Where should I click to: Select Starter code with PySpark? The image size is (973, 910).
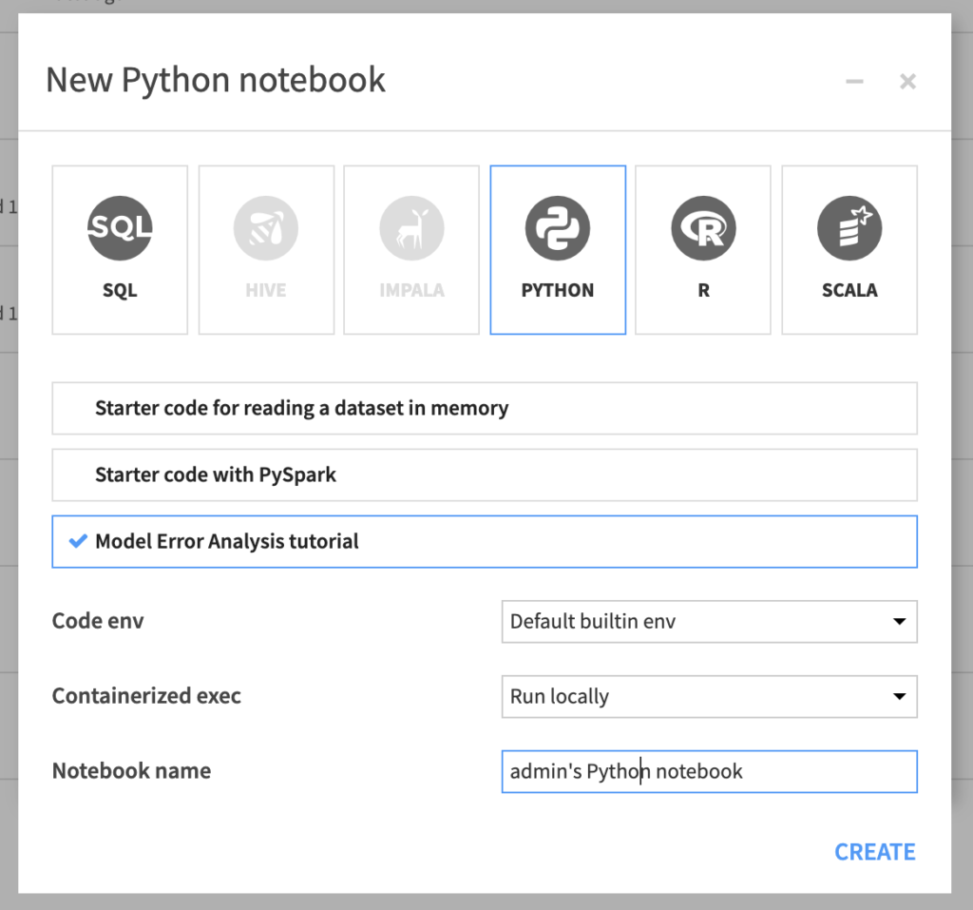click(485, 474)
